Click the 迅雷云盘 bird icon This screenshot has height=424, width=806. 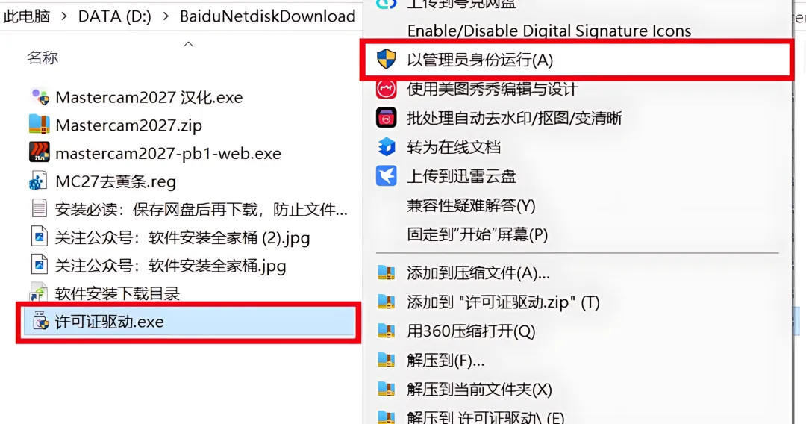tap(386, 175)
